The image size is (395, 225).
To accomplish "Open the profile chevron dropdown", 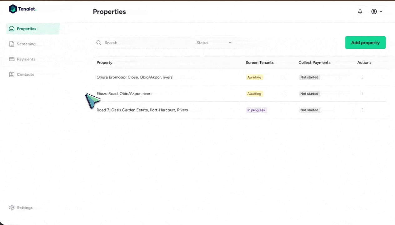I will pyautogui.click(x=381, y=11).
